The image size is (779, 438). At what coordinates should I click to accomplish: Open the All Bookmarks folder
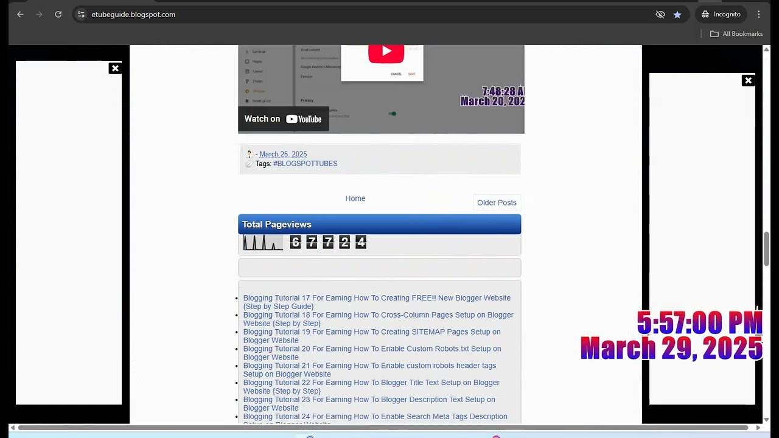click(736, 34)
